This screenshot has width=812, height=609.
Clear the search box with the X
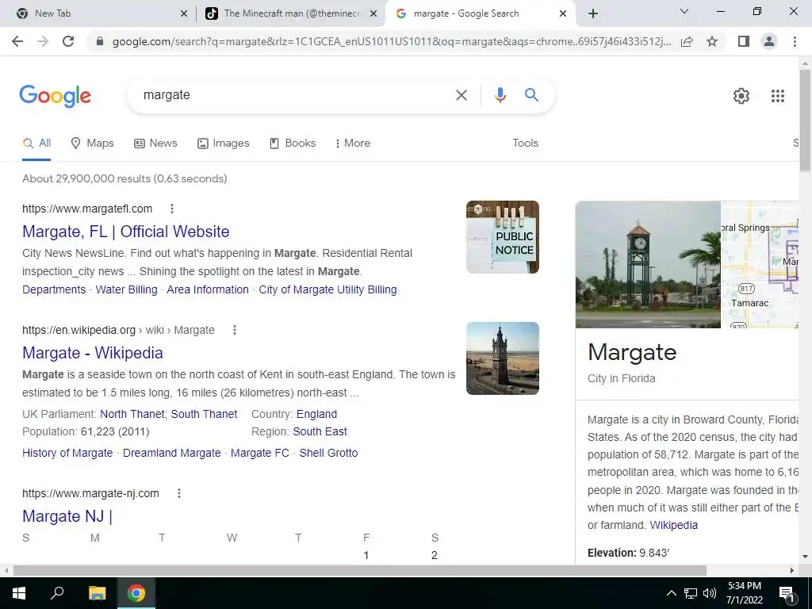pos(461,95)
